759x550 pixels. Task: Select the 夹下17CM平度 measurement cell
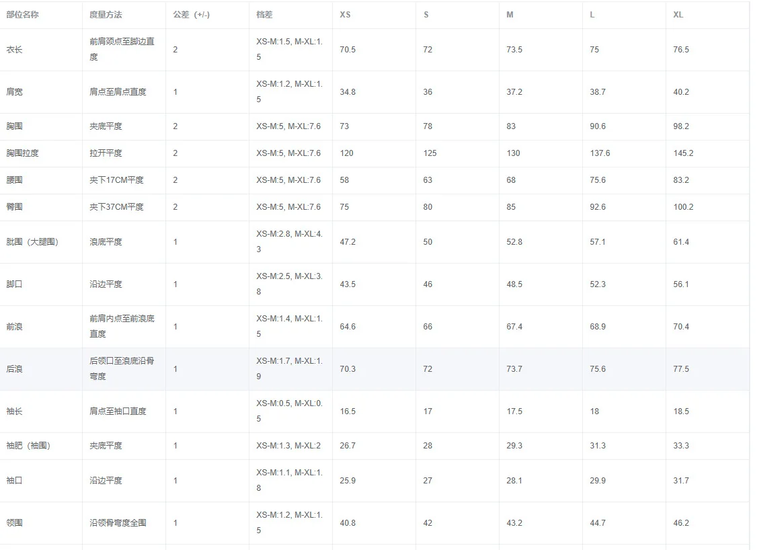[117, 180]
